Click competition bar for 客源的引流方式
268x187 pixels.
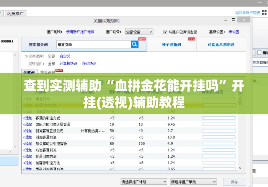click(x=219, y=118)
